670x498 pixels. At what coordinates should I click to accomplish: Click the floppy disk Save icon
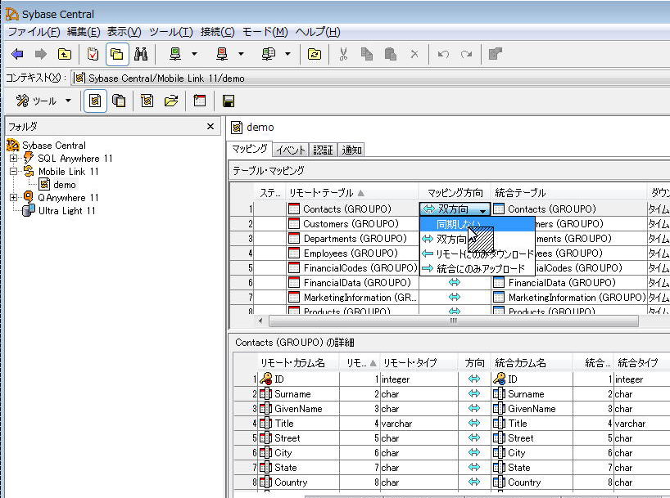[229, 101]
